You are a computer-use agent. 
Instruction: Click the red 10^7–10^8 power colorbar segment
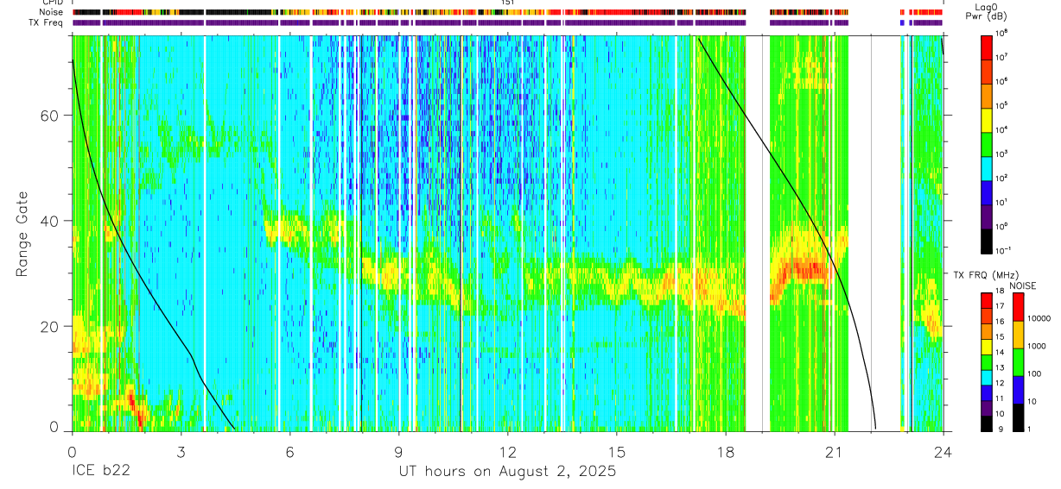986,47
